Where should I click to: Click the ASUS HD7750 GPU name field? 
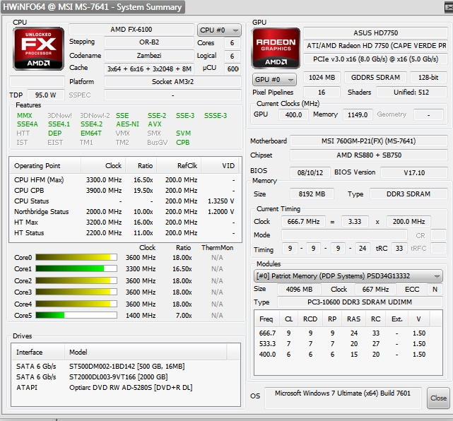click(375, 33)
